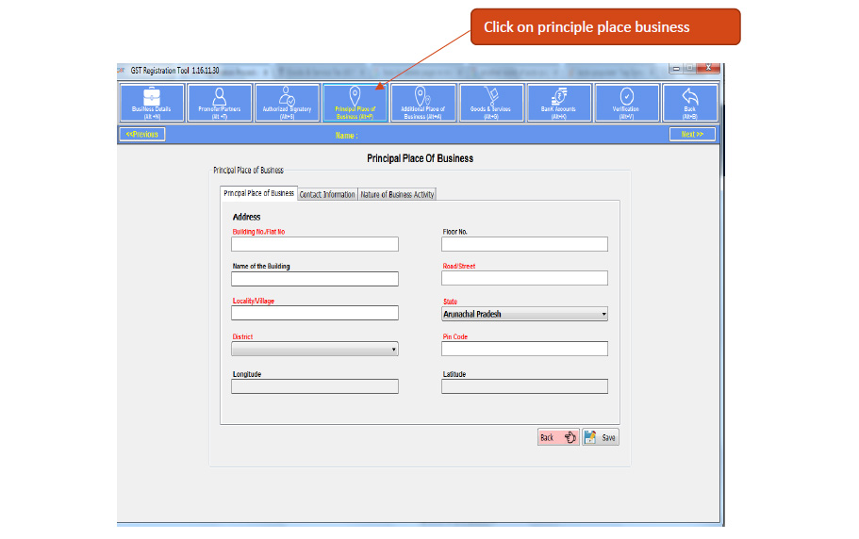Go to Promoter/Partners section
This screenshot has width=859, height=539.
pyautogui.click(x=220, y=103)
